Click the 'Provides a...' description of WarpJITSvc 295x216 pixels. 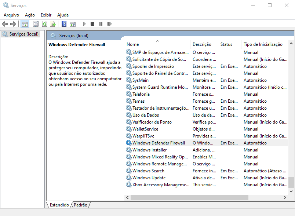coord(204,136)
